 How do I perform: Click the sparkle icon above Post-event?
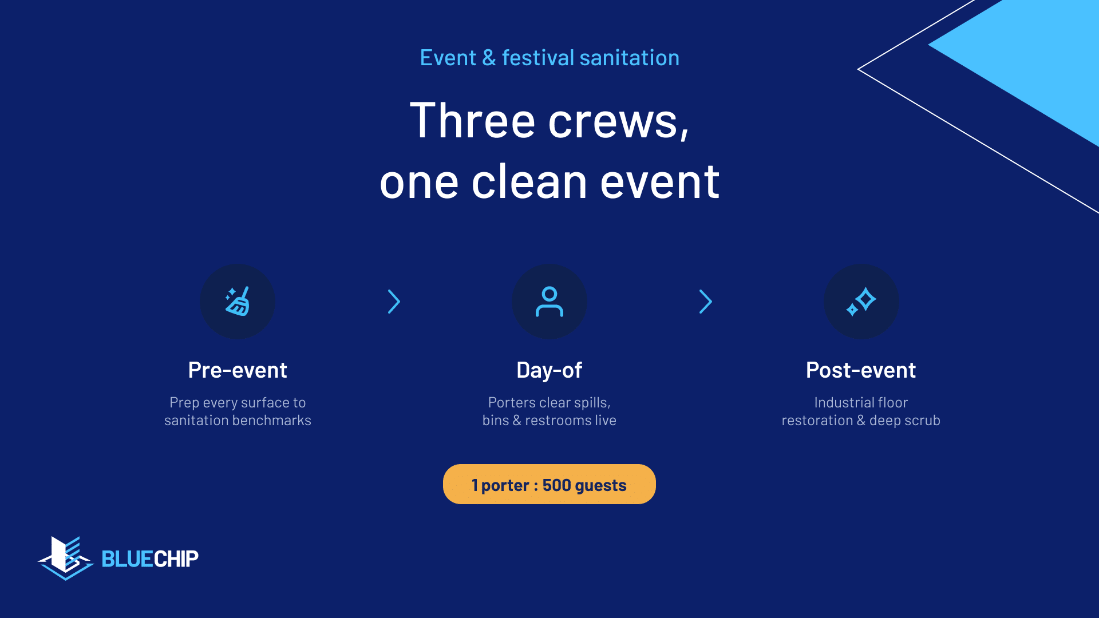tap(861, 302)
